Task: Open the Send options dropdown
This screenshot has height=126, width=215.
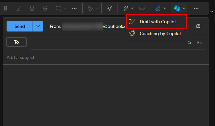Action: pyautogui.click(x=38, y=26)
